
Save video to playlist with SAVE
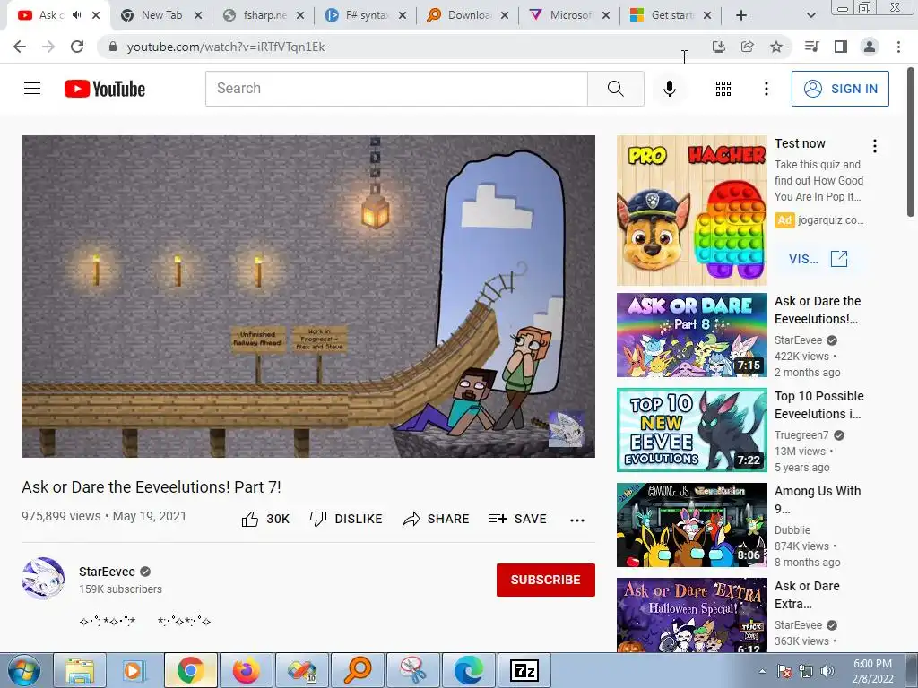[518, 519]
